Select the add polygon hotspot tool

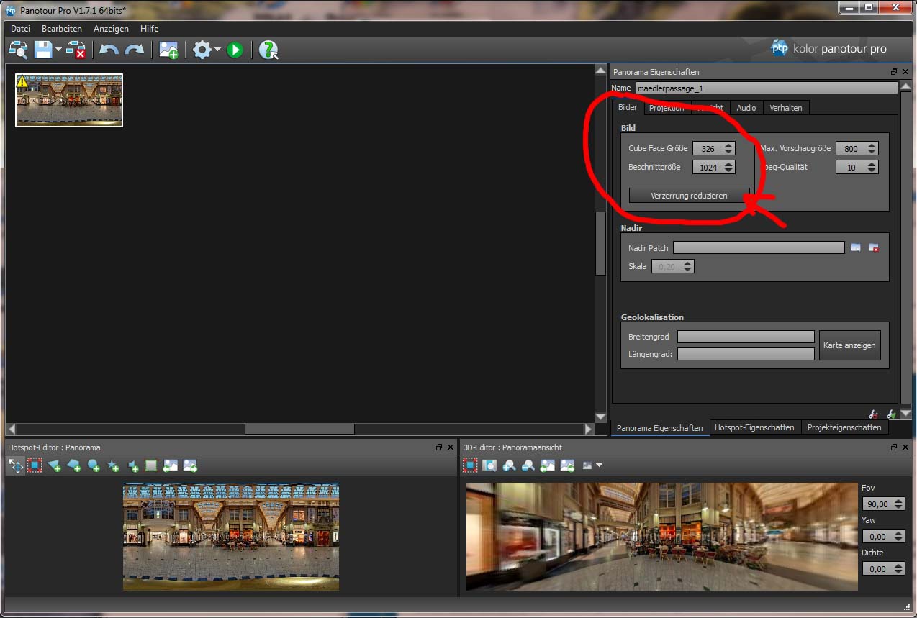click(73, 465)
